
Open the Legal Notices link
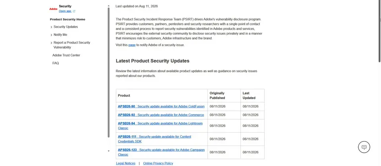pyautogui.click(x=126, y=163)
